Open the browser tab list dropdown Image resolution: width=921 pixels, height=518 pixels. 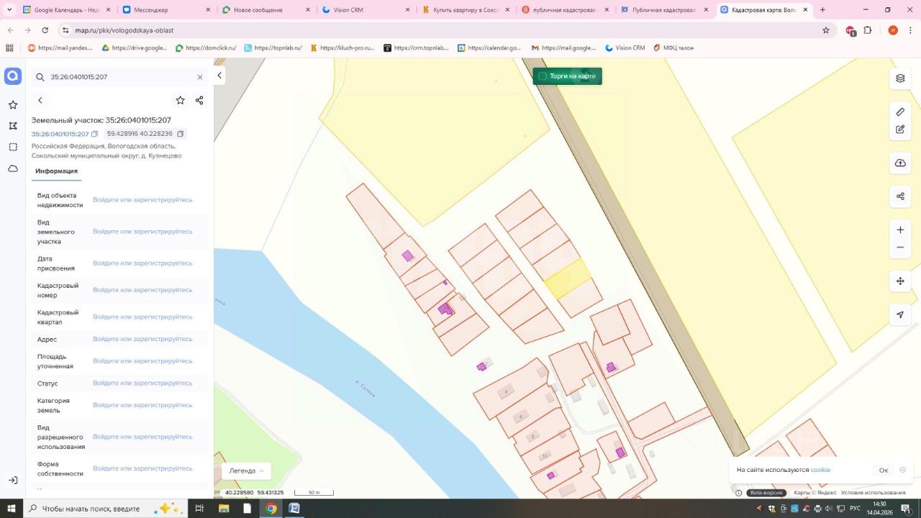(9, 10)
